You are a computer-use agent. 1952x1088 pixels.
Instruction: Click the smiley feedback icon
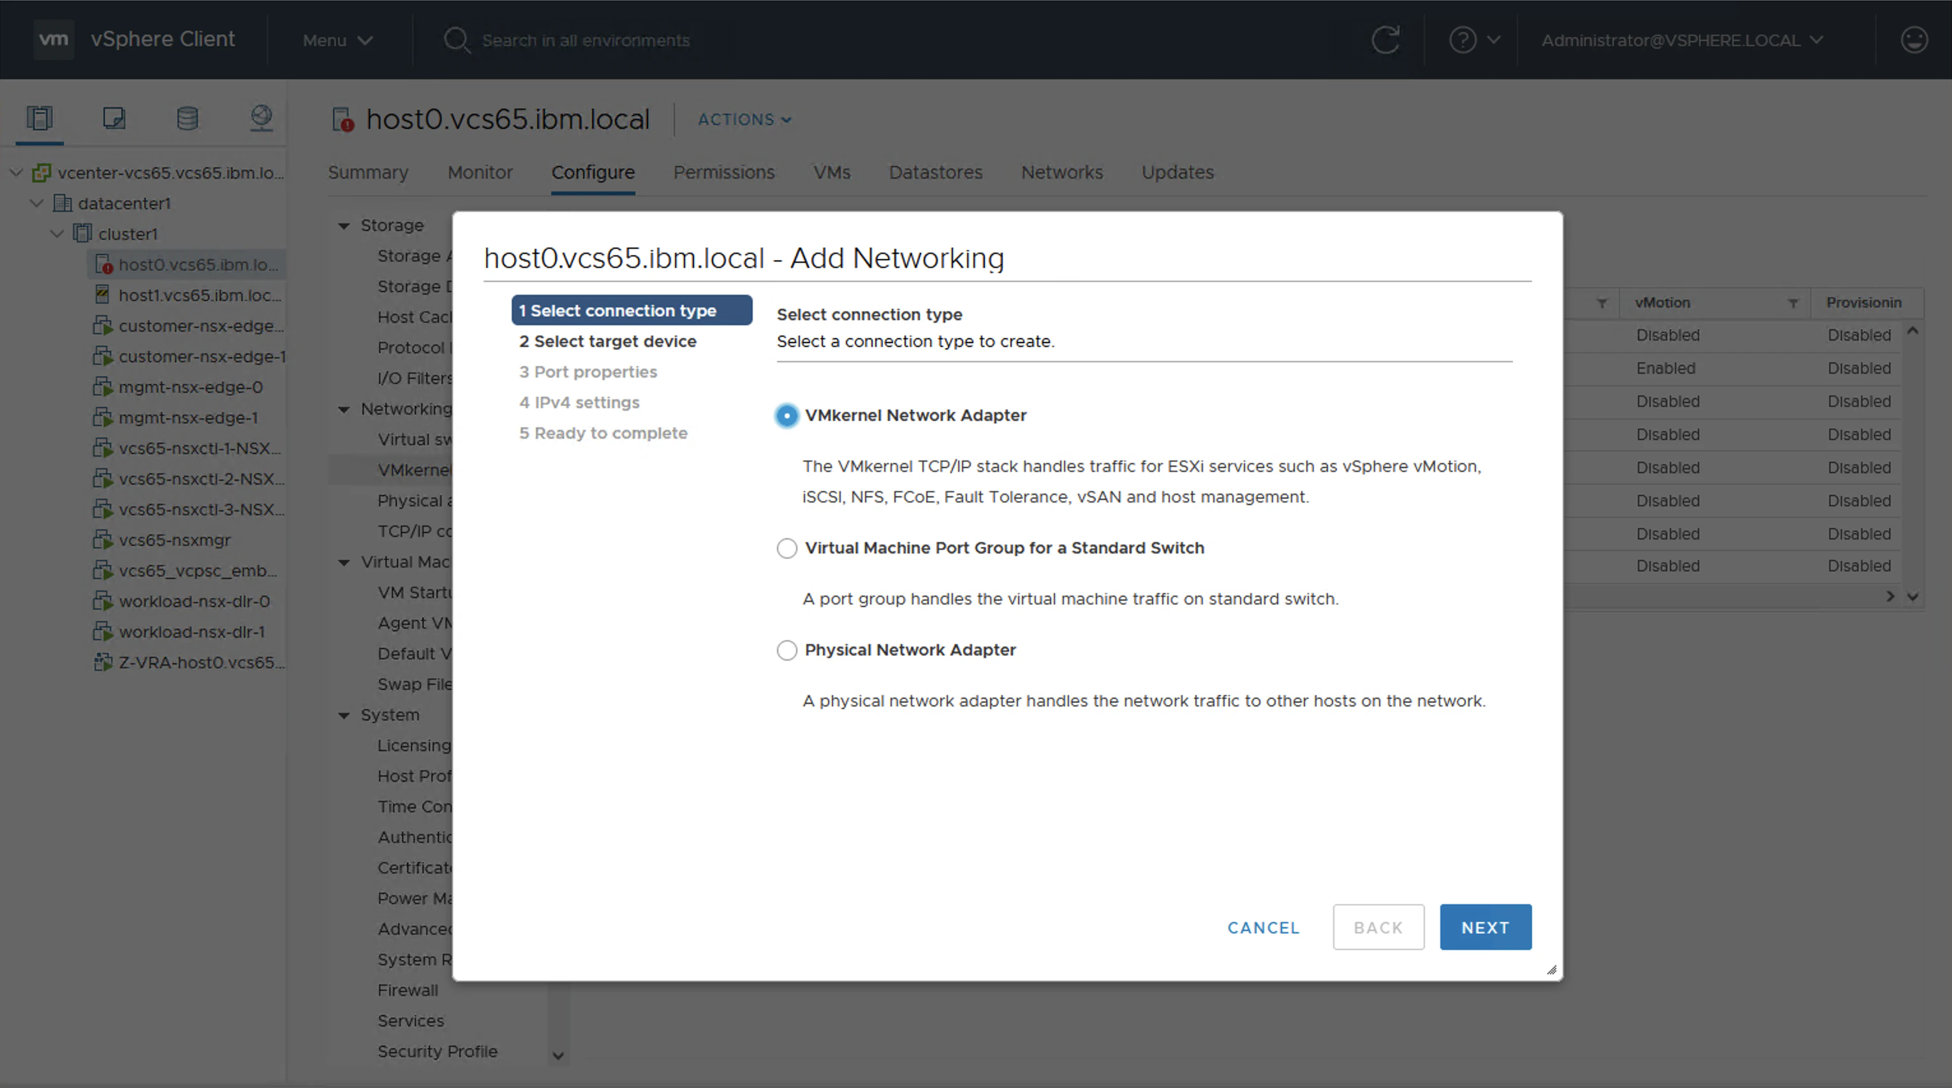(1914, 40)
